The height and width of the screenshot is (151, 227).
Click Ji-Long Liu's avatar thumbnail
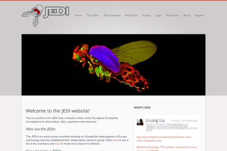[x=140, y=122]
